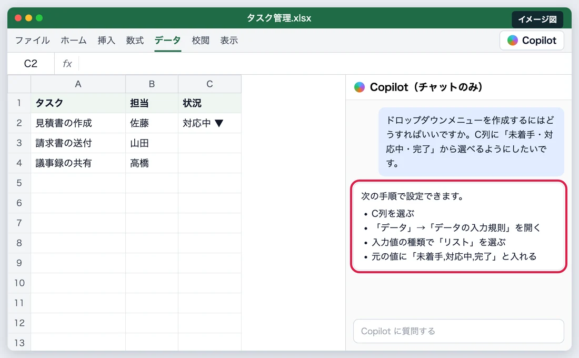Click the bullet C列を選ぶ
The width and height of the screenshot is (579, 358).
click(x=393, y=214)
